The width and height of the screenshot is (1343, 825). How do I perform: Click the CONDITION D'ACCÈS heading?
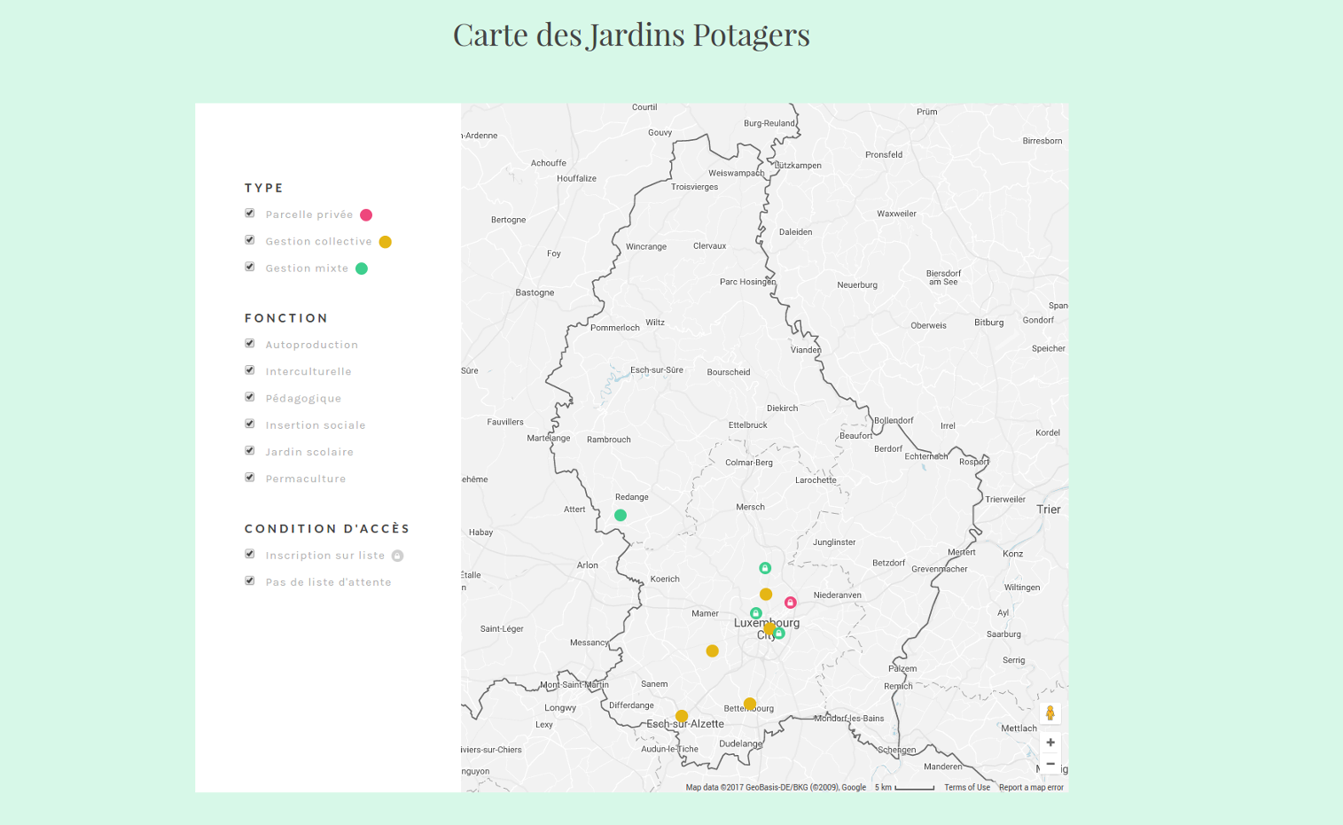327,528
